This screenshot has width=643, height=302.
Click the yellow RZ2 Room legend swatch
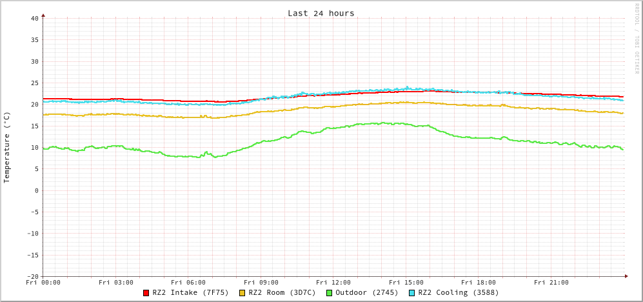242,293
